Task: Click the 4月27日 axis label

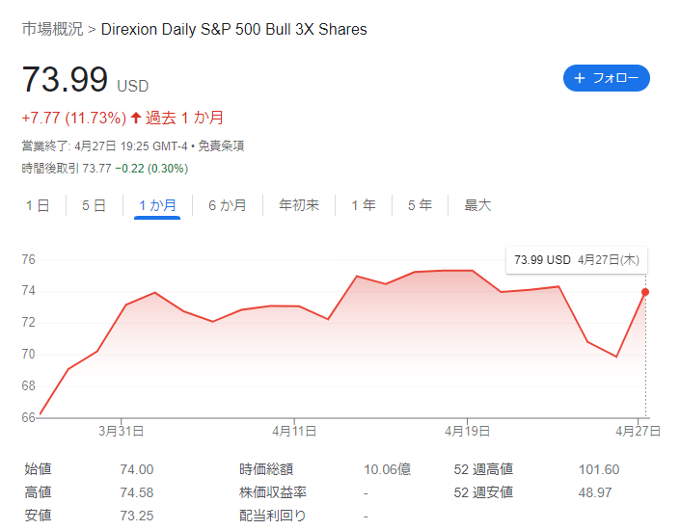Action: pyautogui.click(x=638, y=431)
